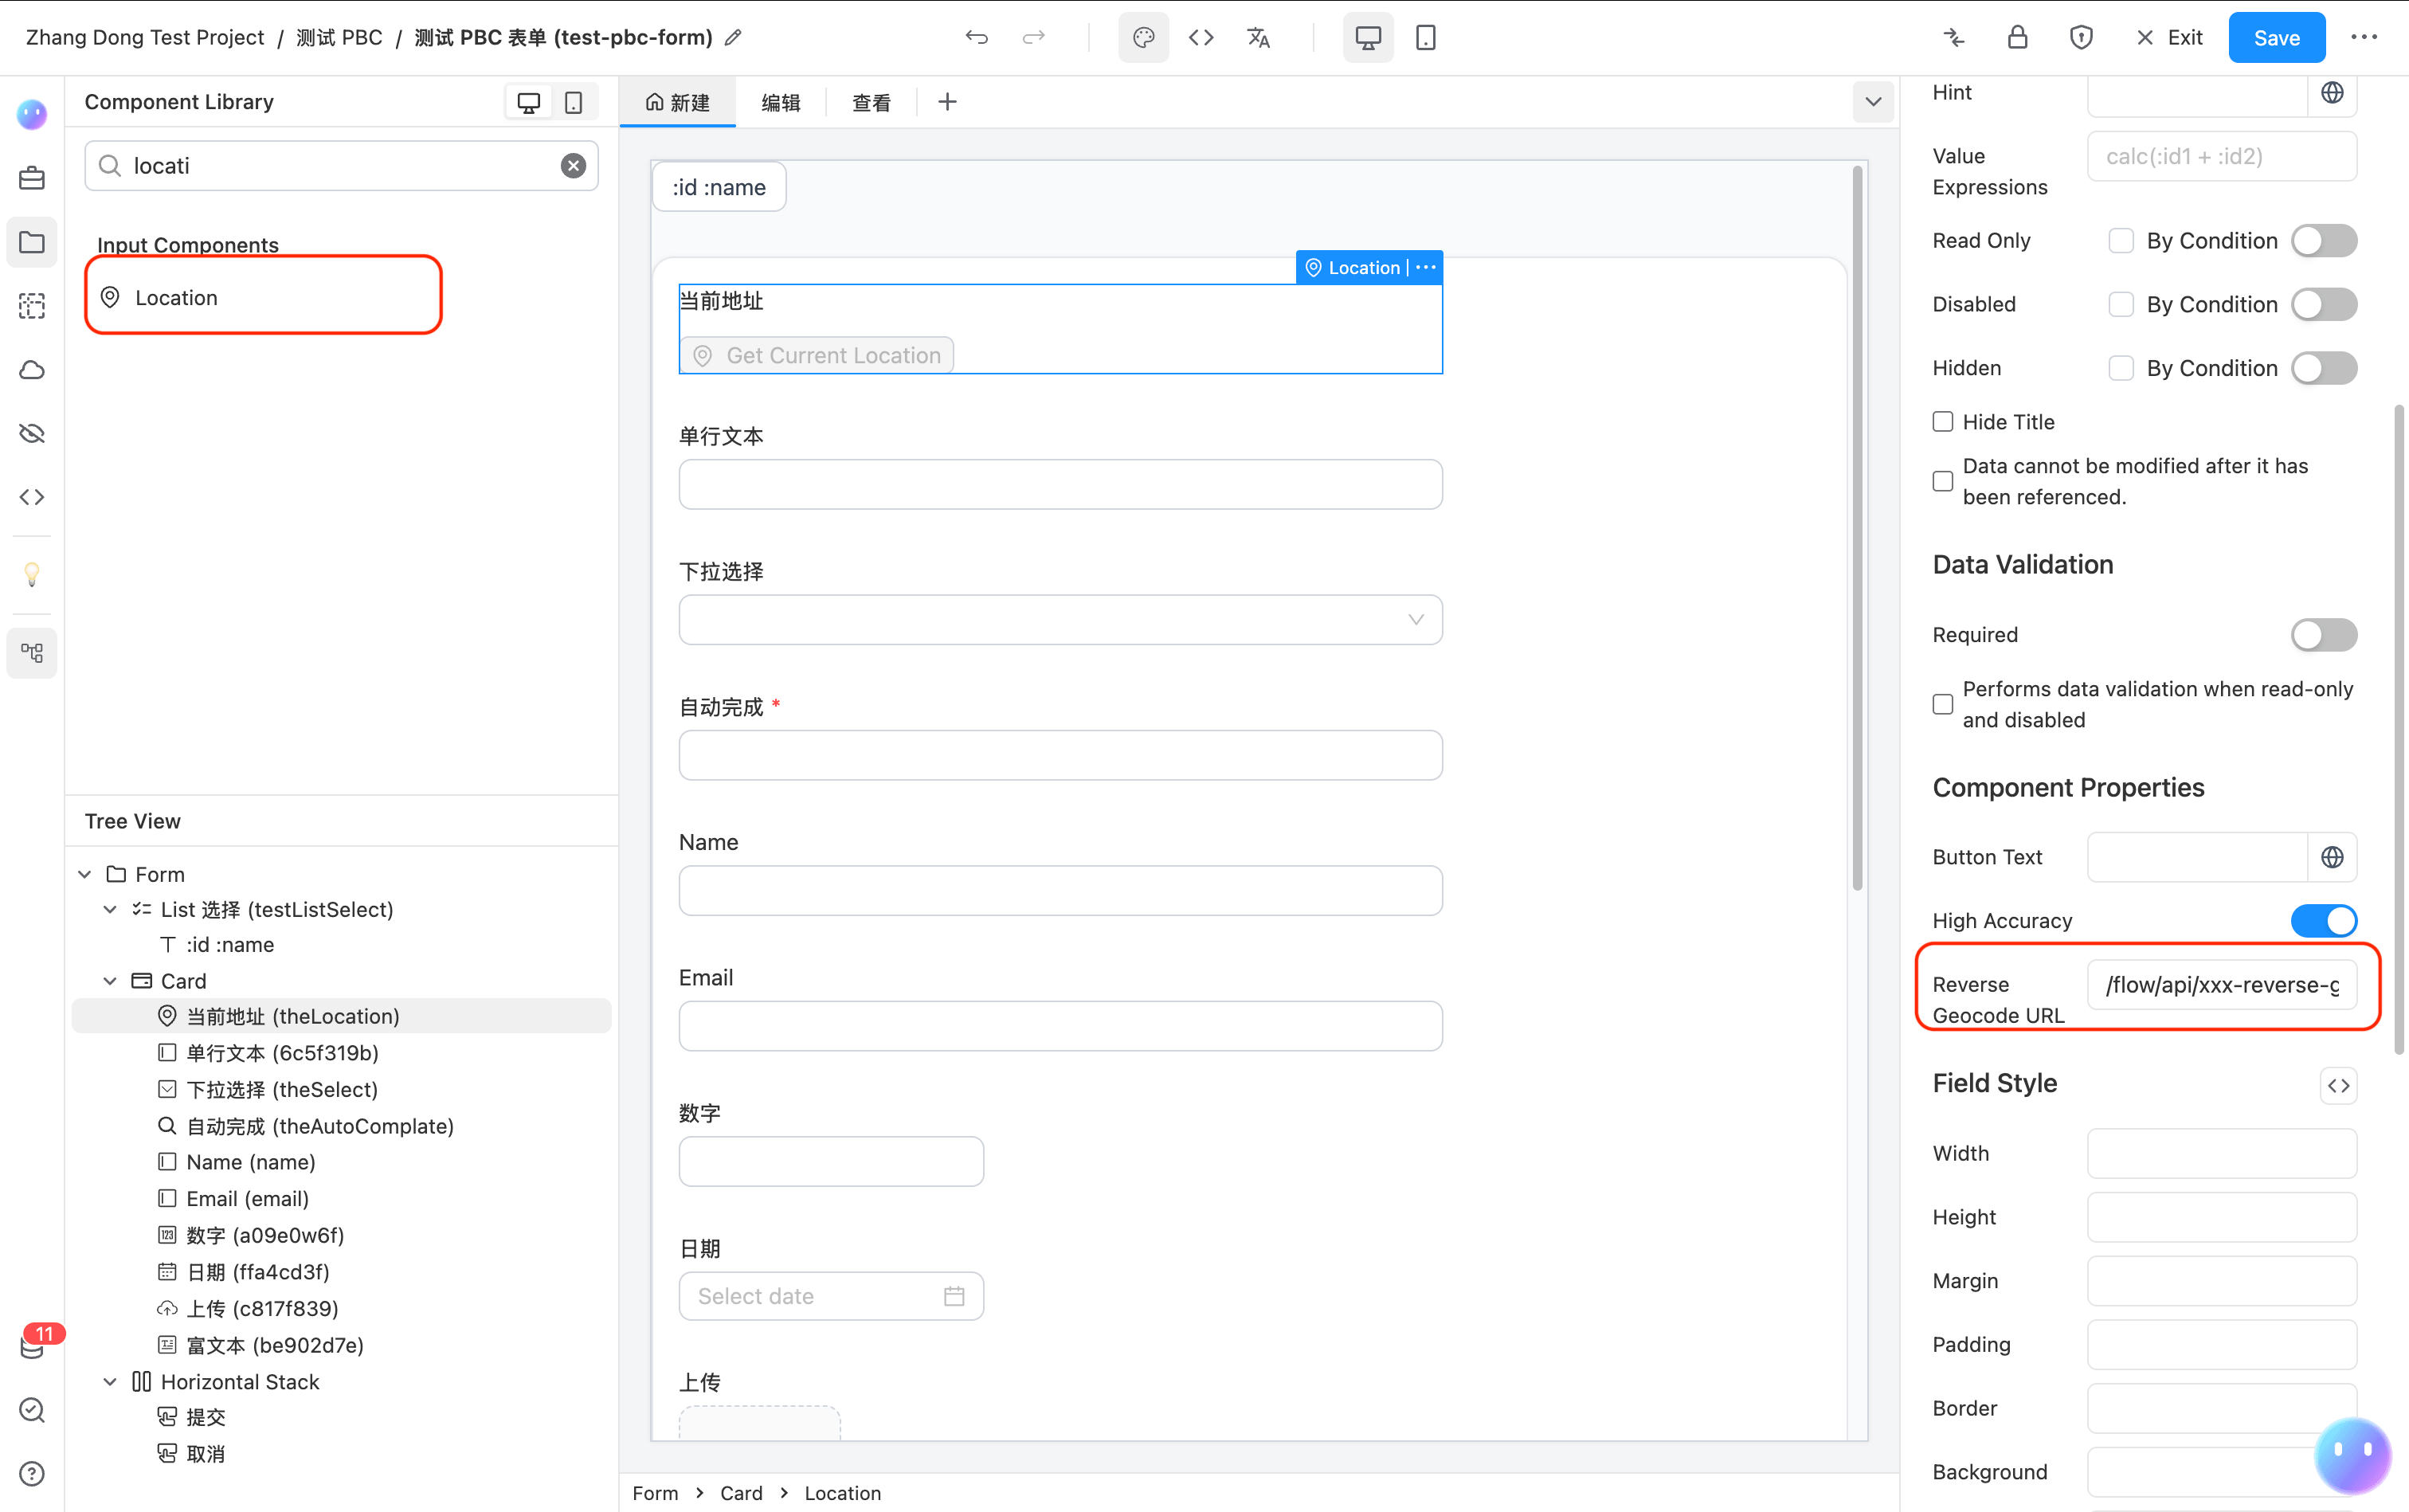The image size is (2409, 1512).
Task: Click the blue Save button
Action: pos(2276,38)
